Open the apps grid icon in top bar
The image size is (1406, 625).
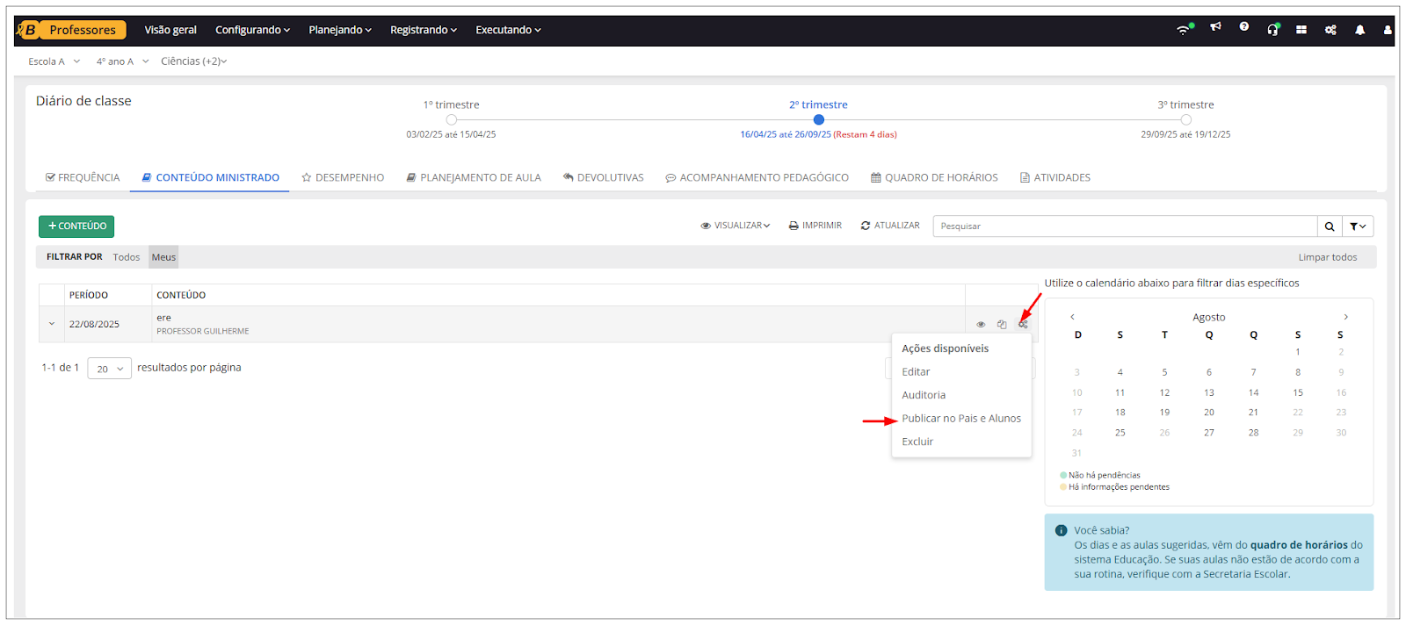coord(1301,30)
